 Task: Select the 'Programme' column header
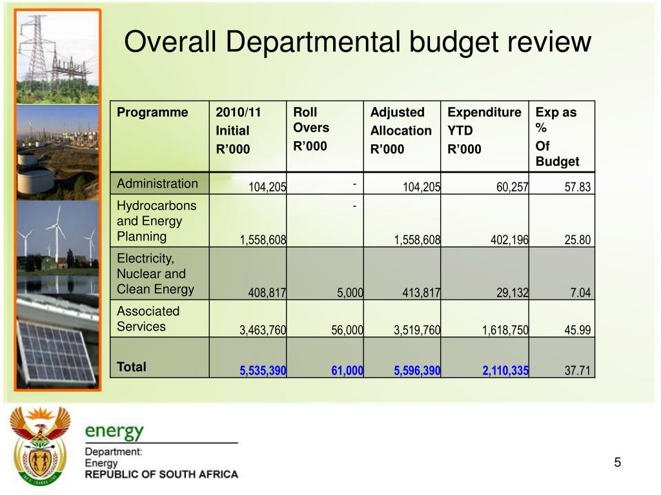click(152, 112)
